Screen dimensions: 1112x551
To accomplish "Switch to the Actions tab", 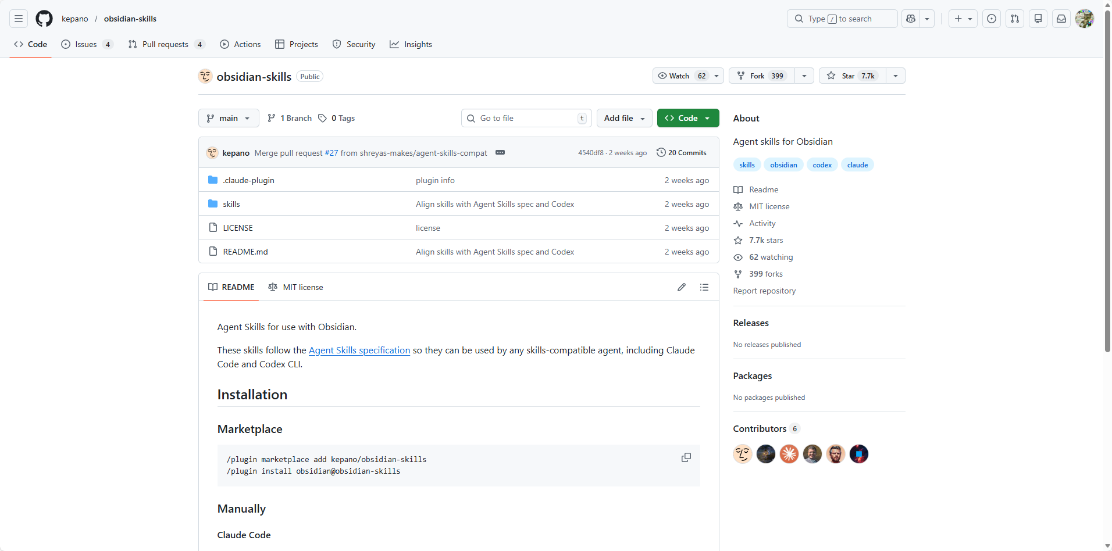I will (x=240, y=44).
